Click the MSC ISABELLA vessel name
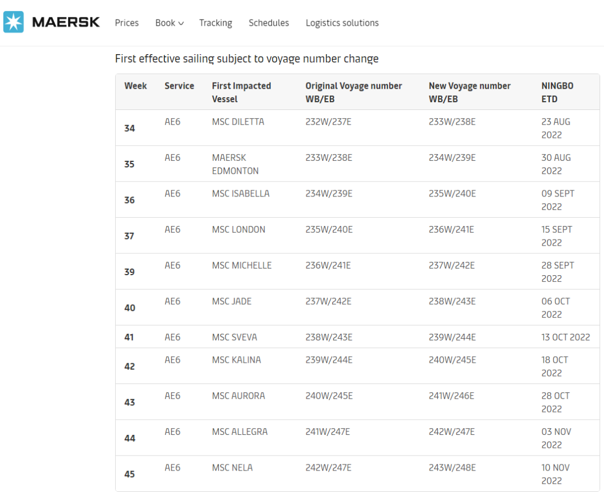 [x=240, y=194]
